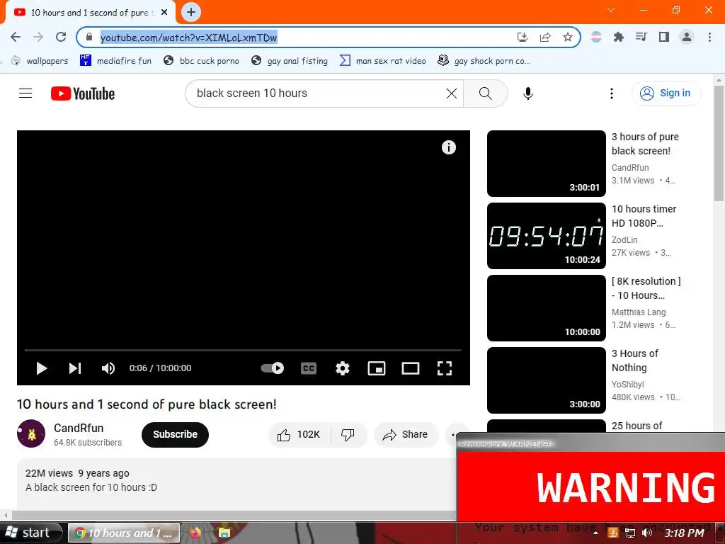
Task: Click the install app icon in address bar
Action: [522, 37]
